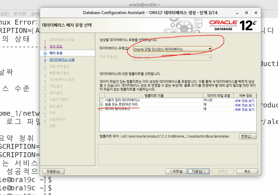Viewport: 278px width, 195px height.
Task: Click the 취소 cancel button
Action: tap(247, 171)
